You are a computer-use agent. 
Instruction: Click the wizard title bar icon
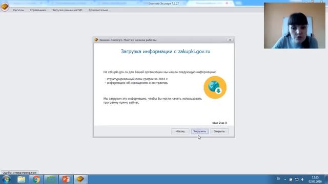click(96, 40)
